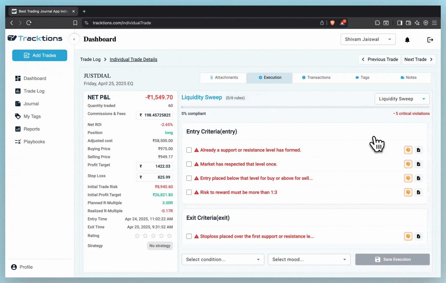Go to Next Trade
This screenshot has width=446, height=283.
point(418,59)
